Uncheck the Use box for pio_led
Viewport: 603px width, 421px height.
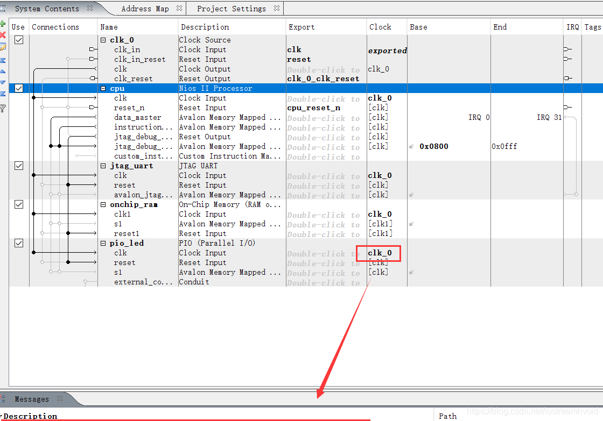click(x=19, y=243)
